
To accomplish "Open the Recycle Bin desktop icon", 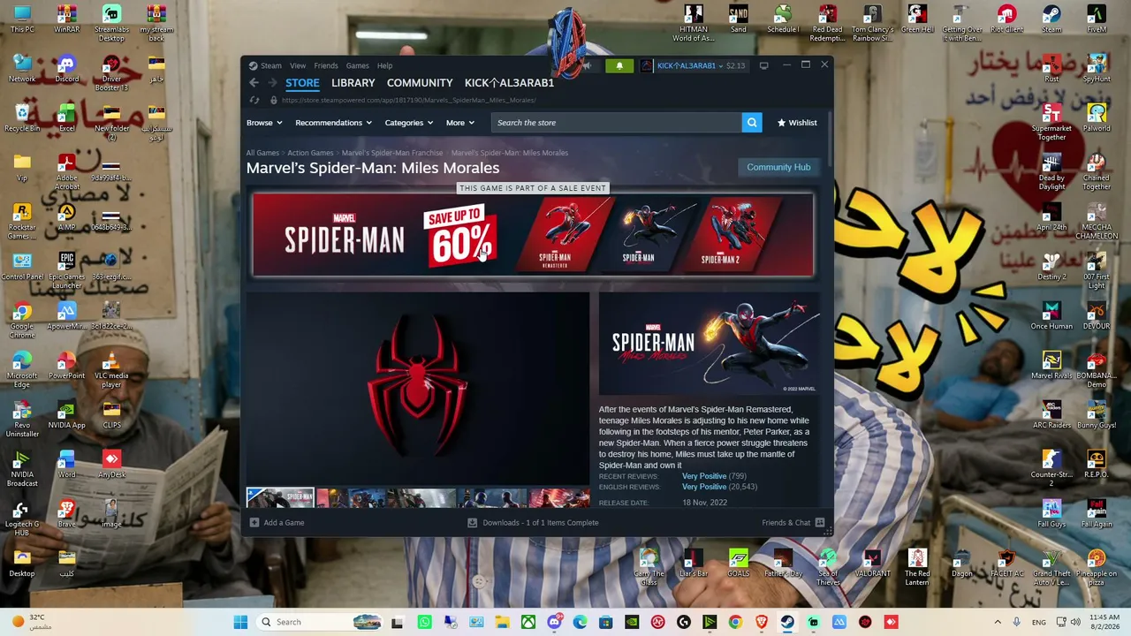I will point(22,117).
